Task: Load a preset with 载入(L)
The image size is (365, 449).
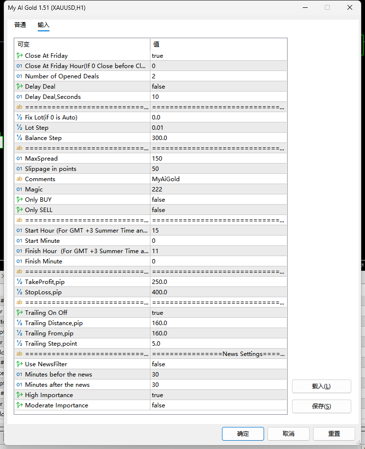Action: 321,386
